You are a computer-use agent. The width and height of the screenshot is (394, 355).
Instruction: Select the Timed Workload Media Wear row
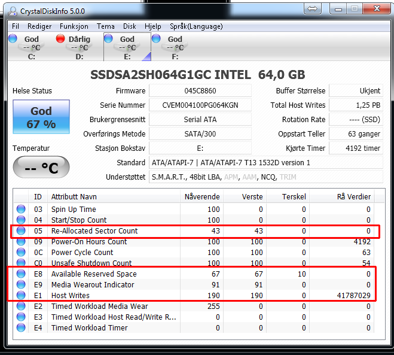coord(194,306)
